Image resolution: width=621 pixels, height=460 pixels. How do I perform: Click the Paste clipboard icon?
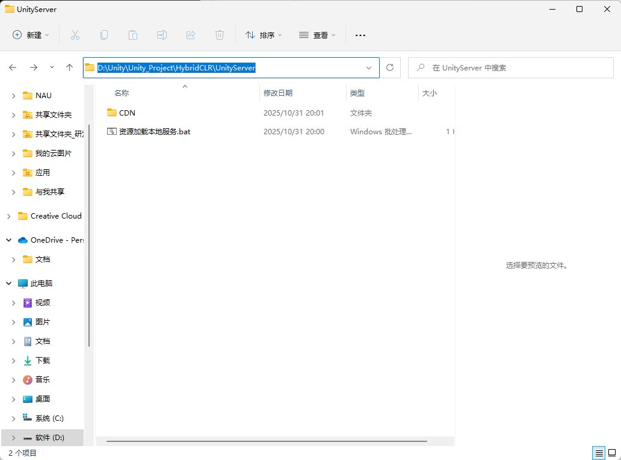pos(133,35)
